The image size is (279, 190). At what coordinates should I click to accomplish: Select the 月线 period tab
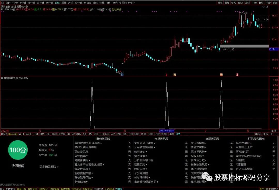point(71,3)
